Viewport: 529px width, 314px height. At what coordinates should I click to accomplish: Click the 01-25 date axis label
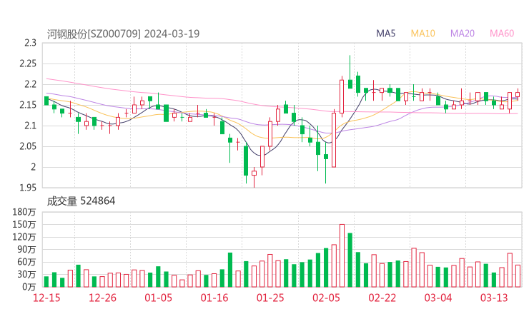click(270, 298)
